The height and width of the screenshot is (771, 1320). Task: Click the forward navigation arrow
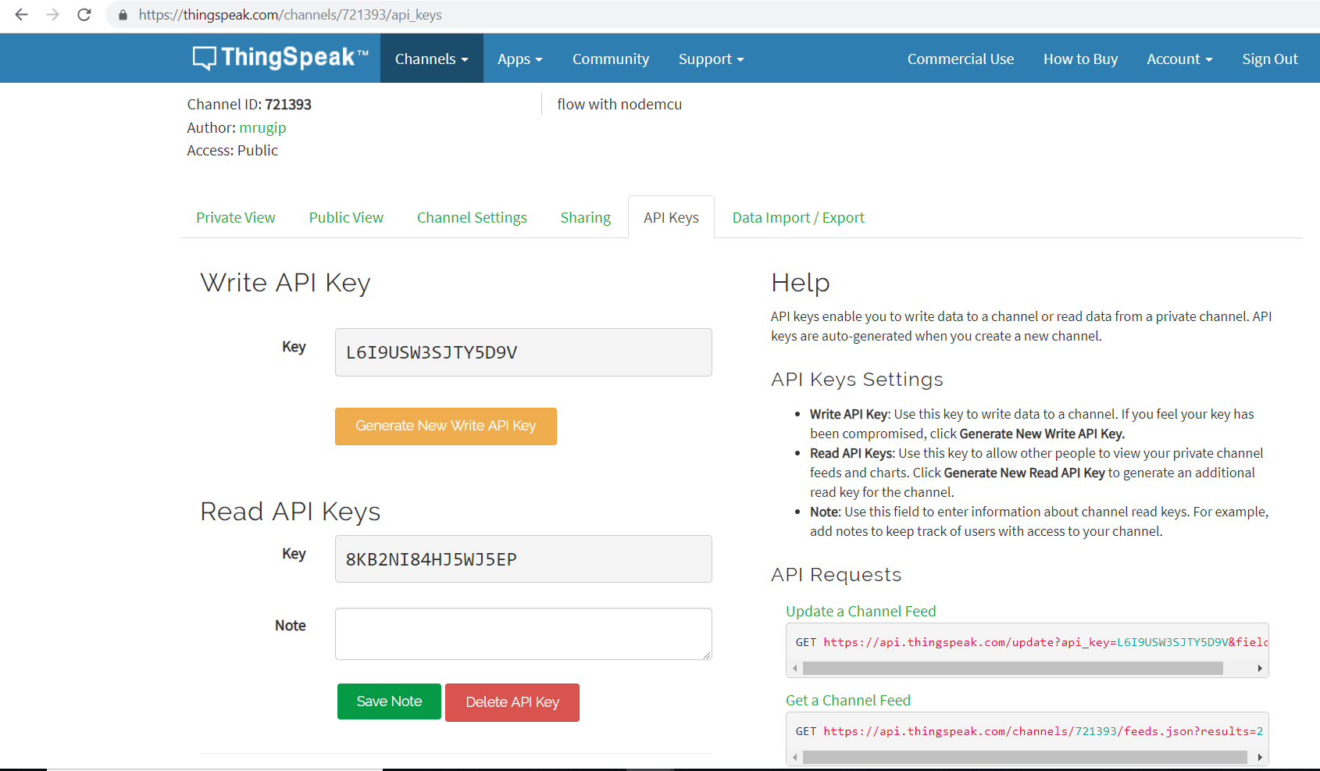[x=52, y=15]
